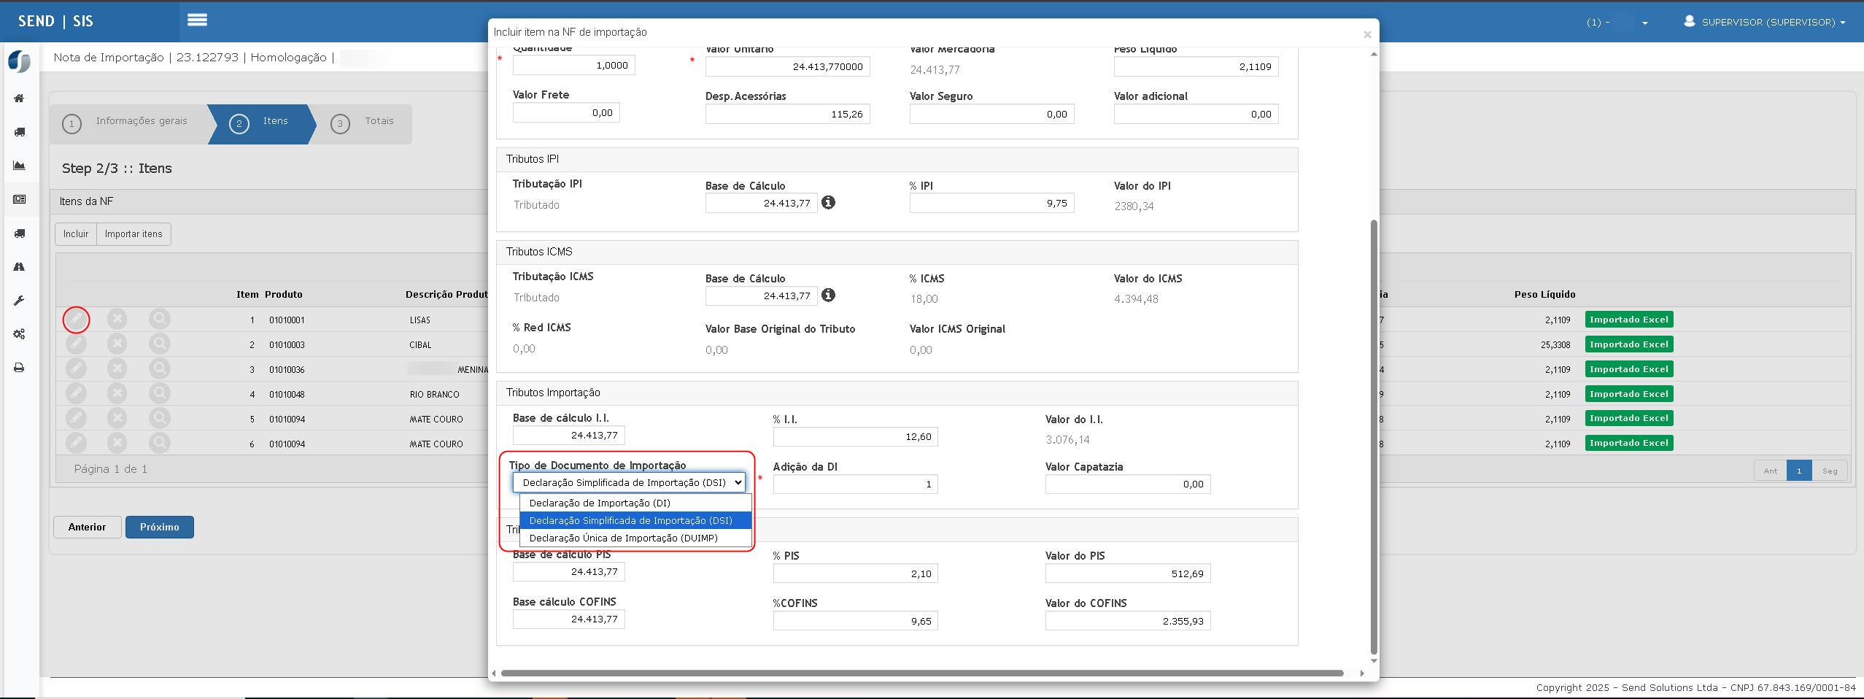
Task: View item 3 details with magnifier icon
Action: click(159, 368)
